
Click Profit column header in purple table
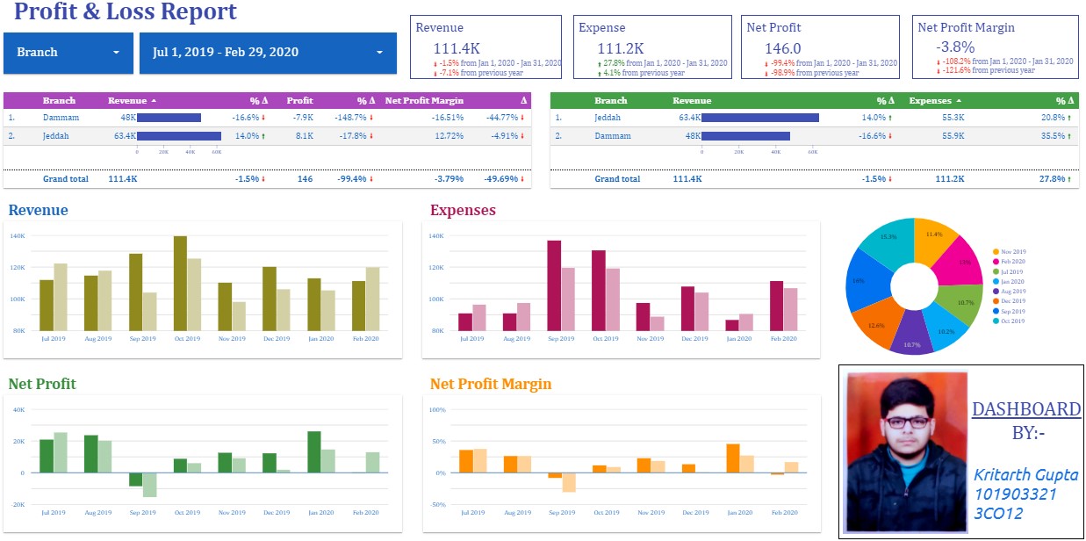(299, 100)
